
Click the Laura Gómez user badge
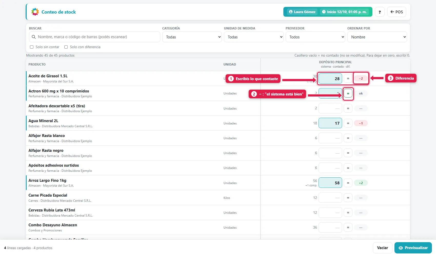click(x=302, y=12)
